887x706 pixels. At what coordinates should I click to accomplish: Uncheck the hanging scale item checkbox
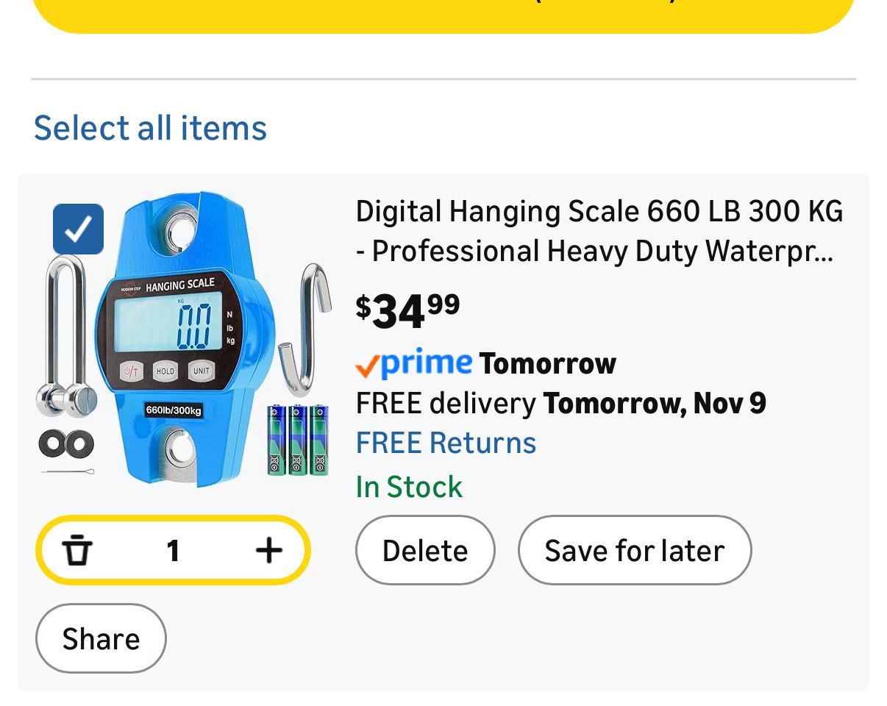click(x=79, y=229)
